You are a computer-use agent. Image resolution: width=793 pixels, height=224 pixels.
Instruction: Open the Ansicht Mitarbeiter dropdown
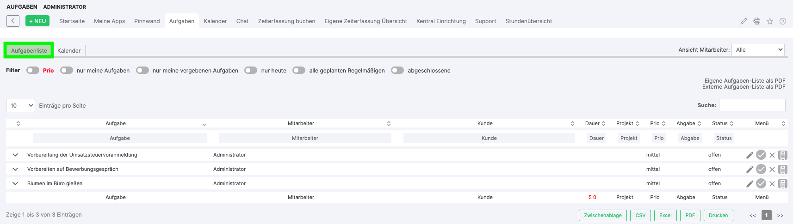[x=757, y=50]
